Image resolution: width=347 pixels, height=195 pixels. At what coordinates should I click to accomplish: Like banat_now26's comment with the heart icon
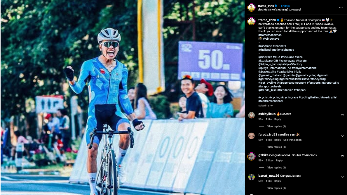tap(342, 177)
